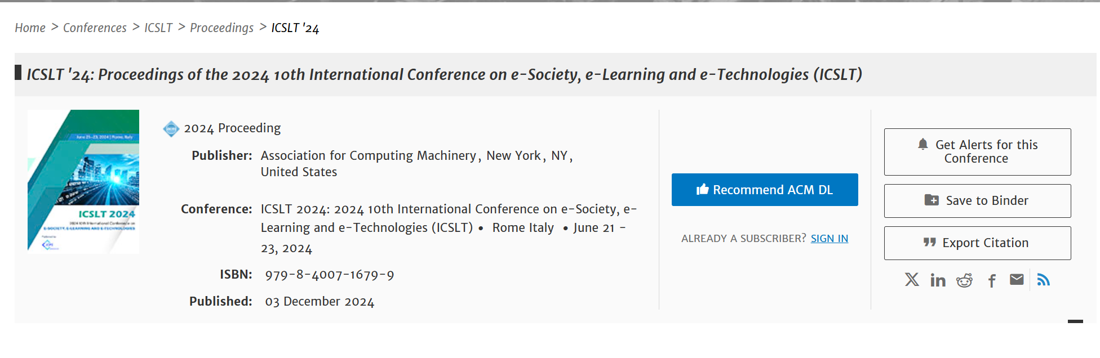Share on X (Twitter) icon
Image resolution: width=1100 pixels, height=358 pixels.
coord(912,280)
